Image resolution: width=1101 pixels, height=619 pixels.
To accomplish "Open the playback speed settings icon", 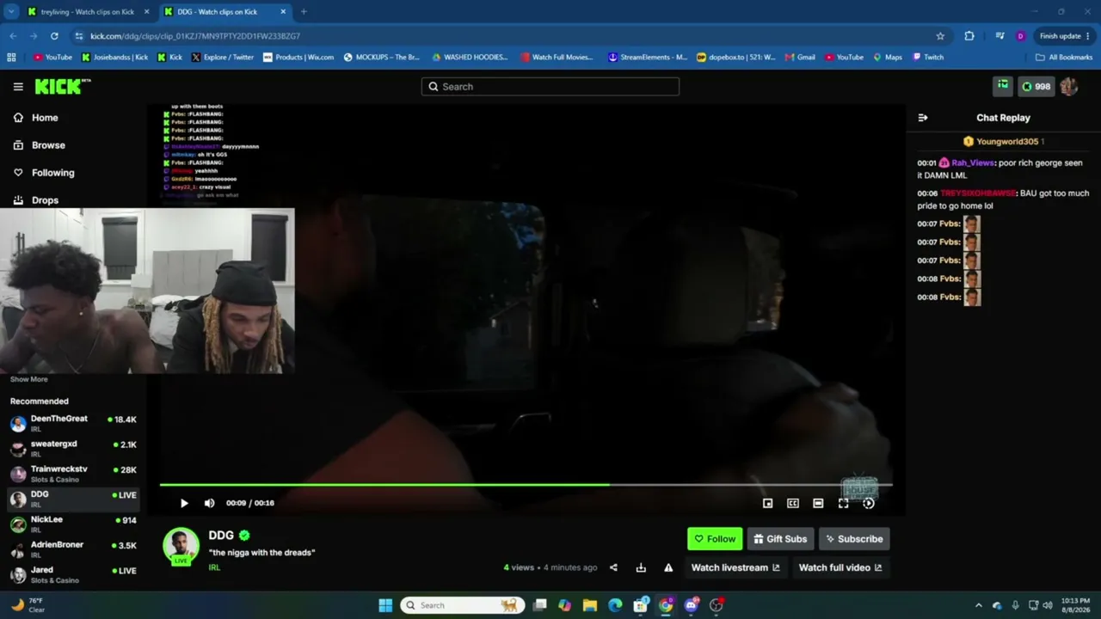I will pyautogui.click(x=869, y=503).
